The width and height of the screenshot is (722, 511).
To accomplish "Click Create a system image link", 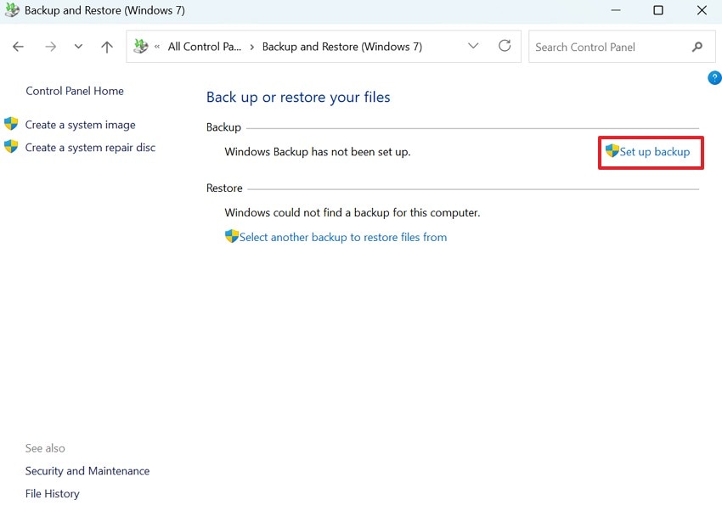I will 80,125.
